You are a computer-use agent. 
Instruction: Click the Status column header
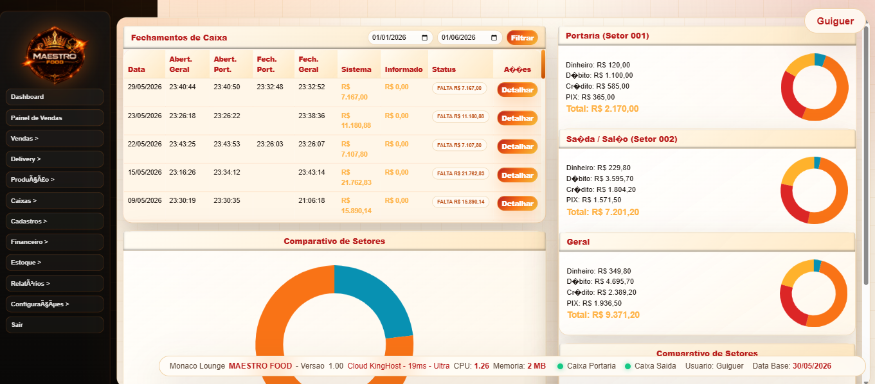[444, 69]
